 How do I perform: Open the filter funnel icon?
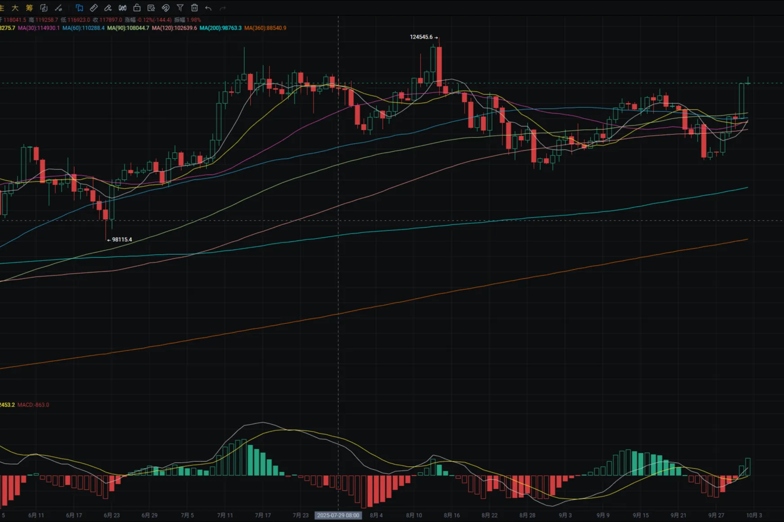(x=180, y=8)
